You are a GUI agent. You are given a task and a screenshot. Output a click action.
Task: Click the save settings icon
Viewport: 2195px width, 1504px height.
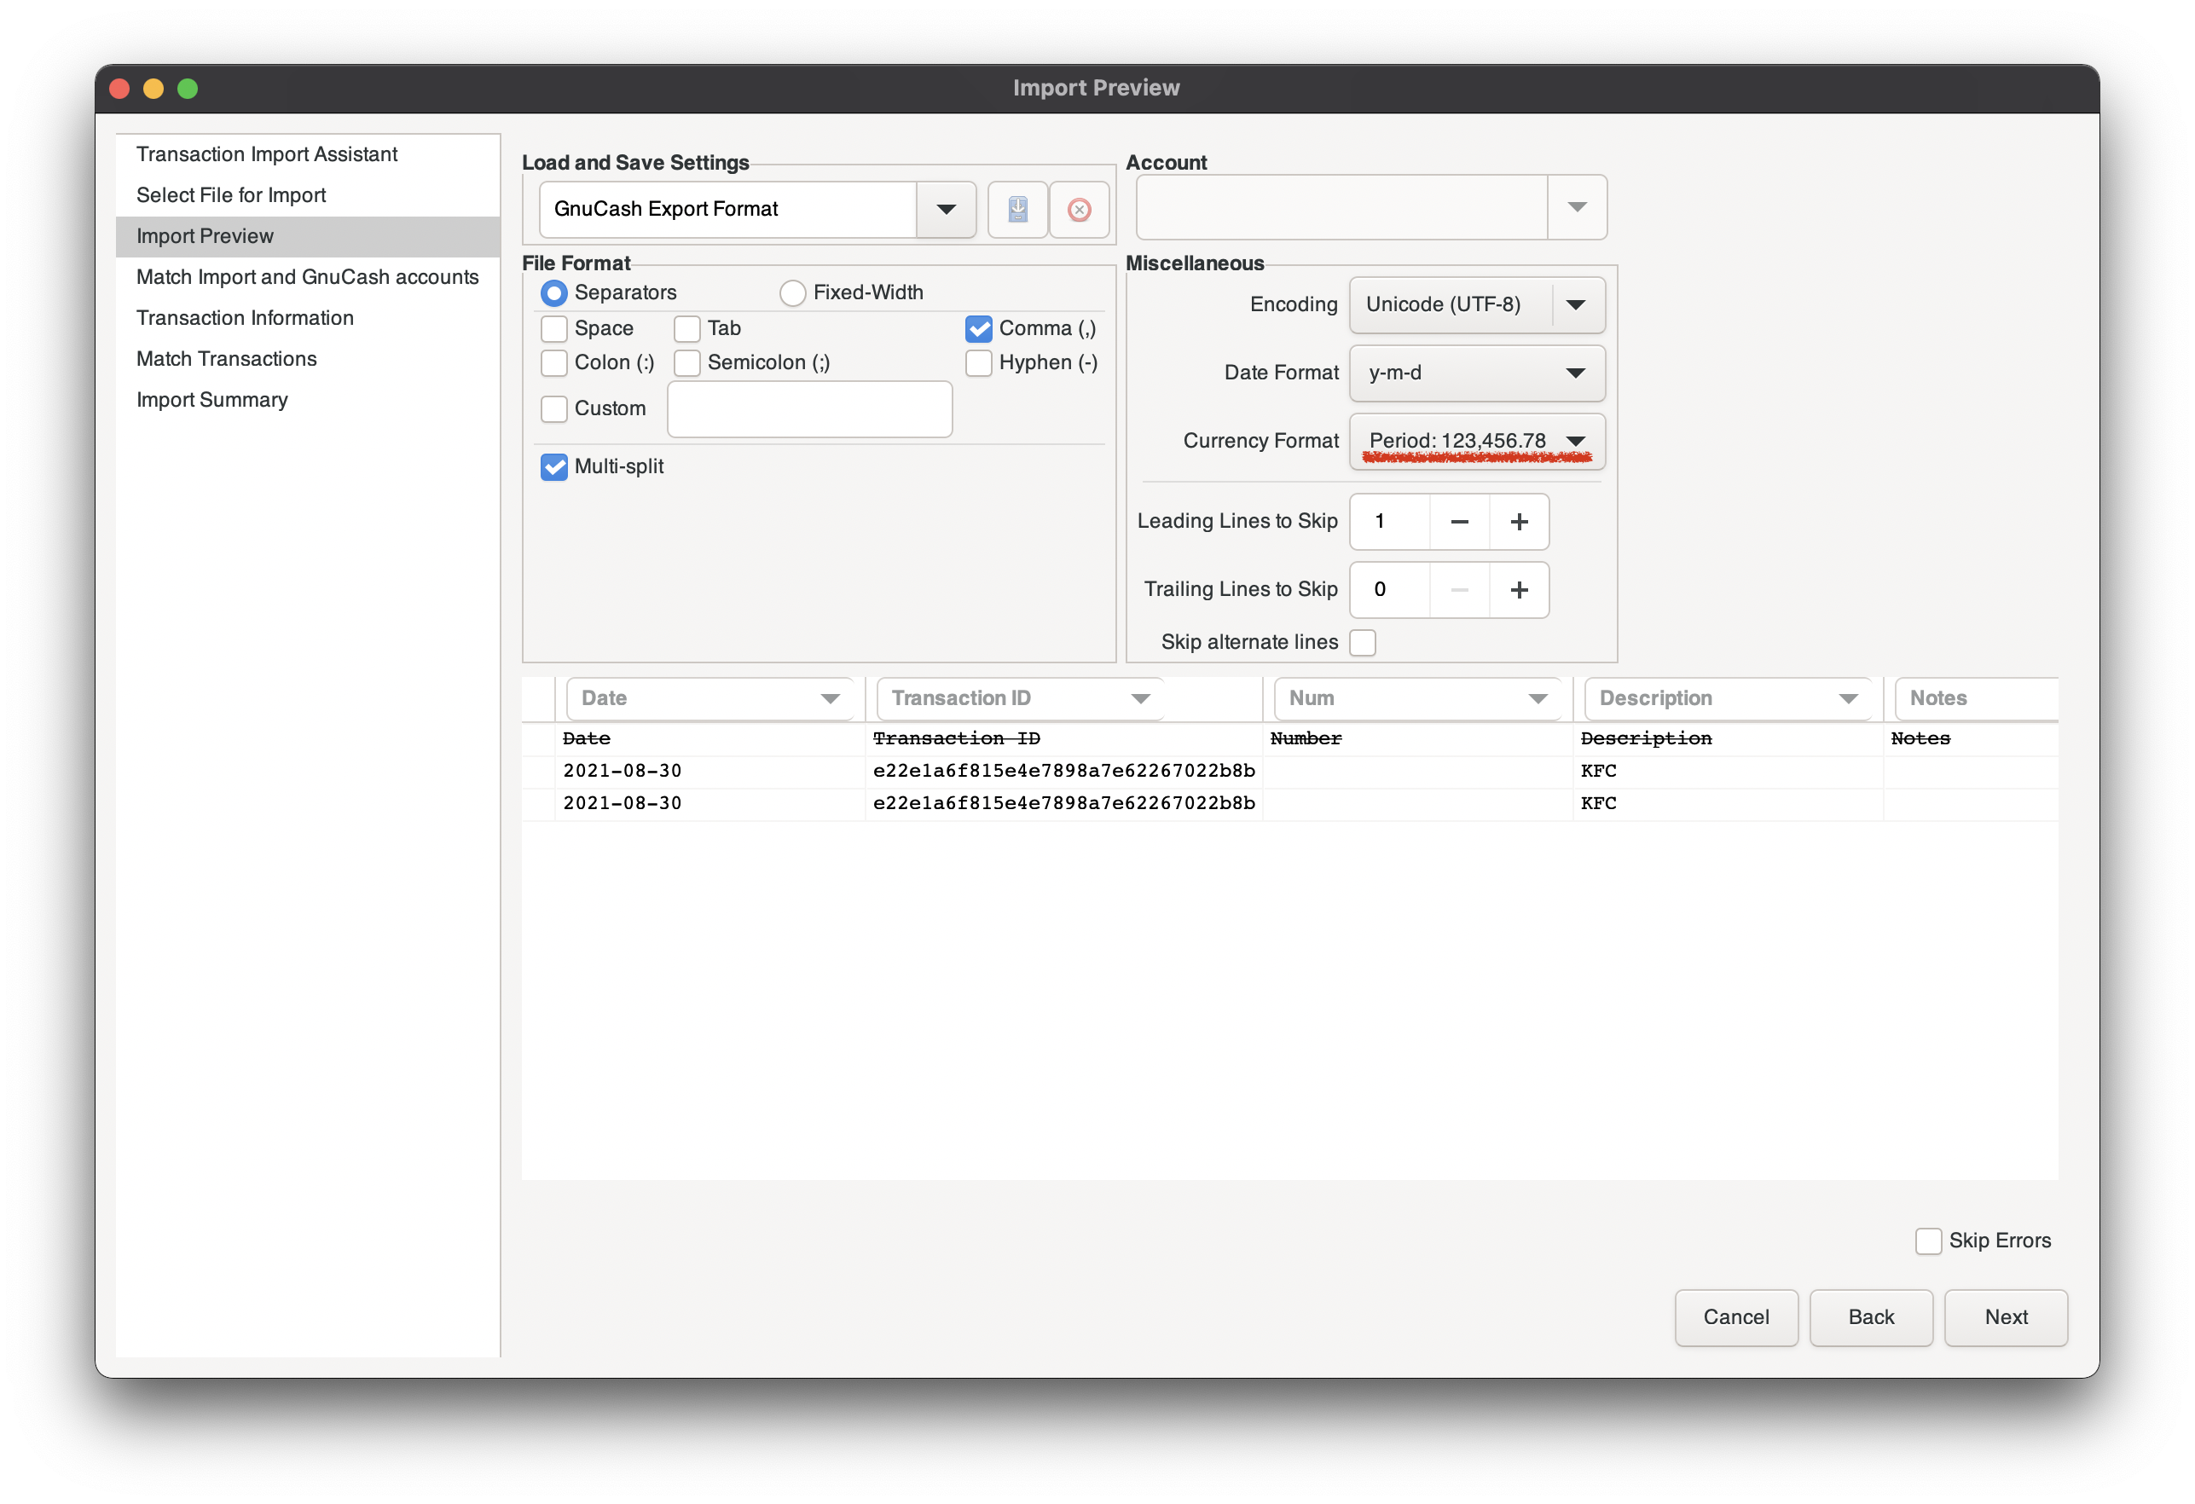click(x=1017, y=209)
